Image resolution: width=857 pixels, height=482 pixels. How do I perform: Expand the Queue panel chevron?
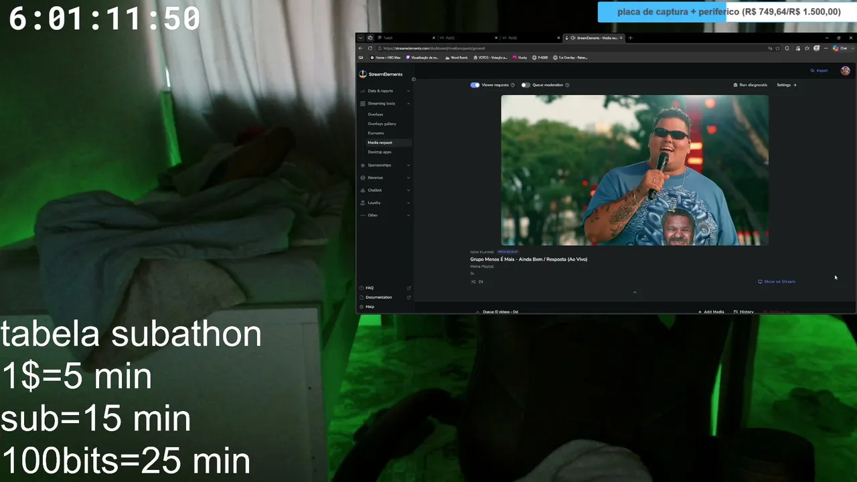477,312
